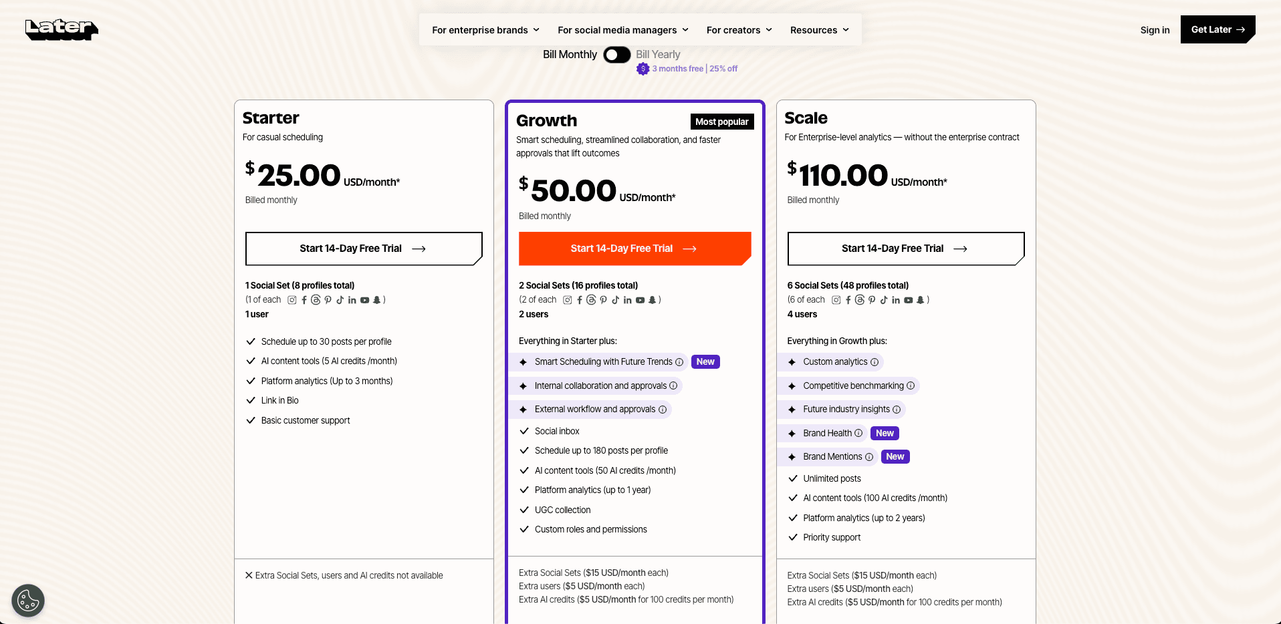Select the Pinterest icon under Starter plan
This screenshot has height=624, width=1281.
coord(327,300)
